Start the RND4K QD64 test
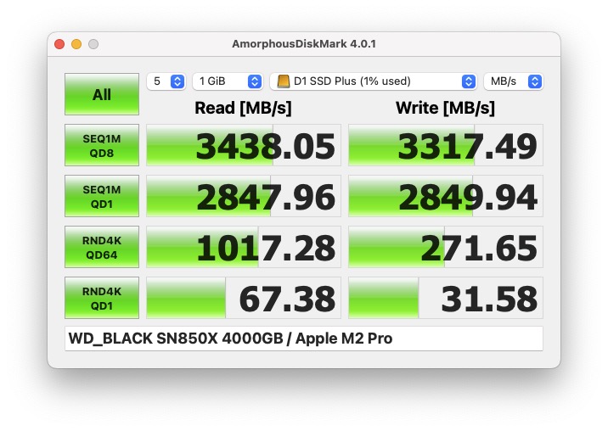Image resolution: width=608 pixels, height=431 pixels. 102,247
